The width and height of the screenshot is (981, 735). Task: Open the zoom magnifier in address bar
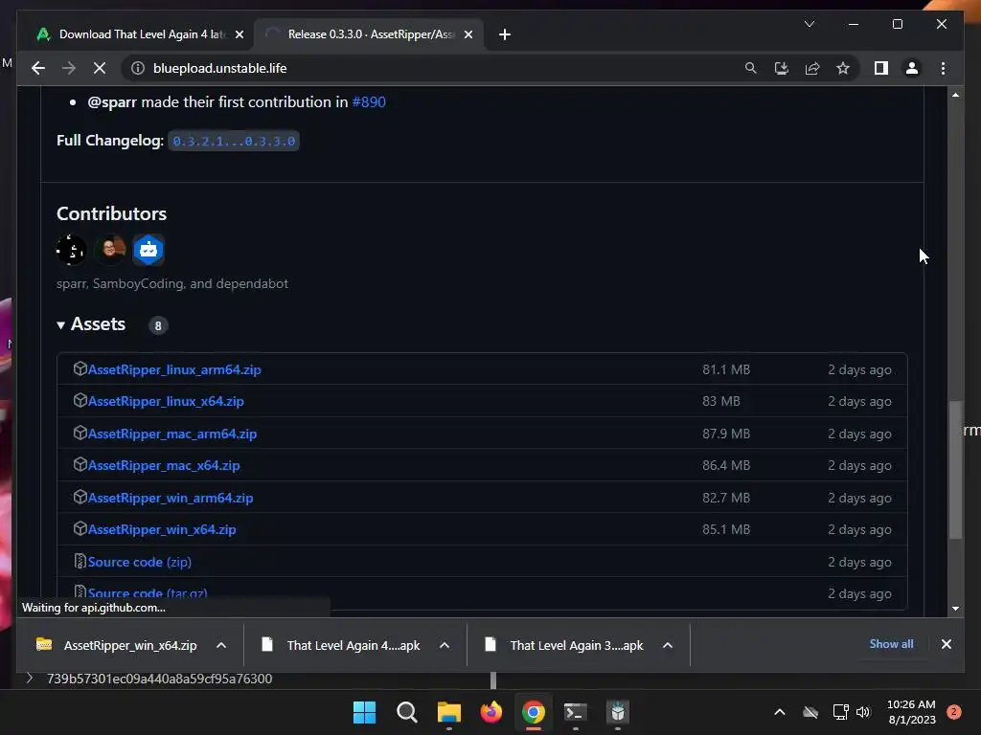coord(751,68)
